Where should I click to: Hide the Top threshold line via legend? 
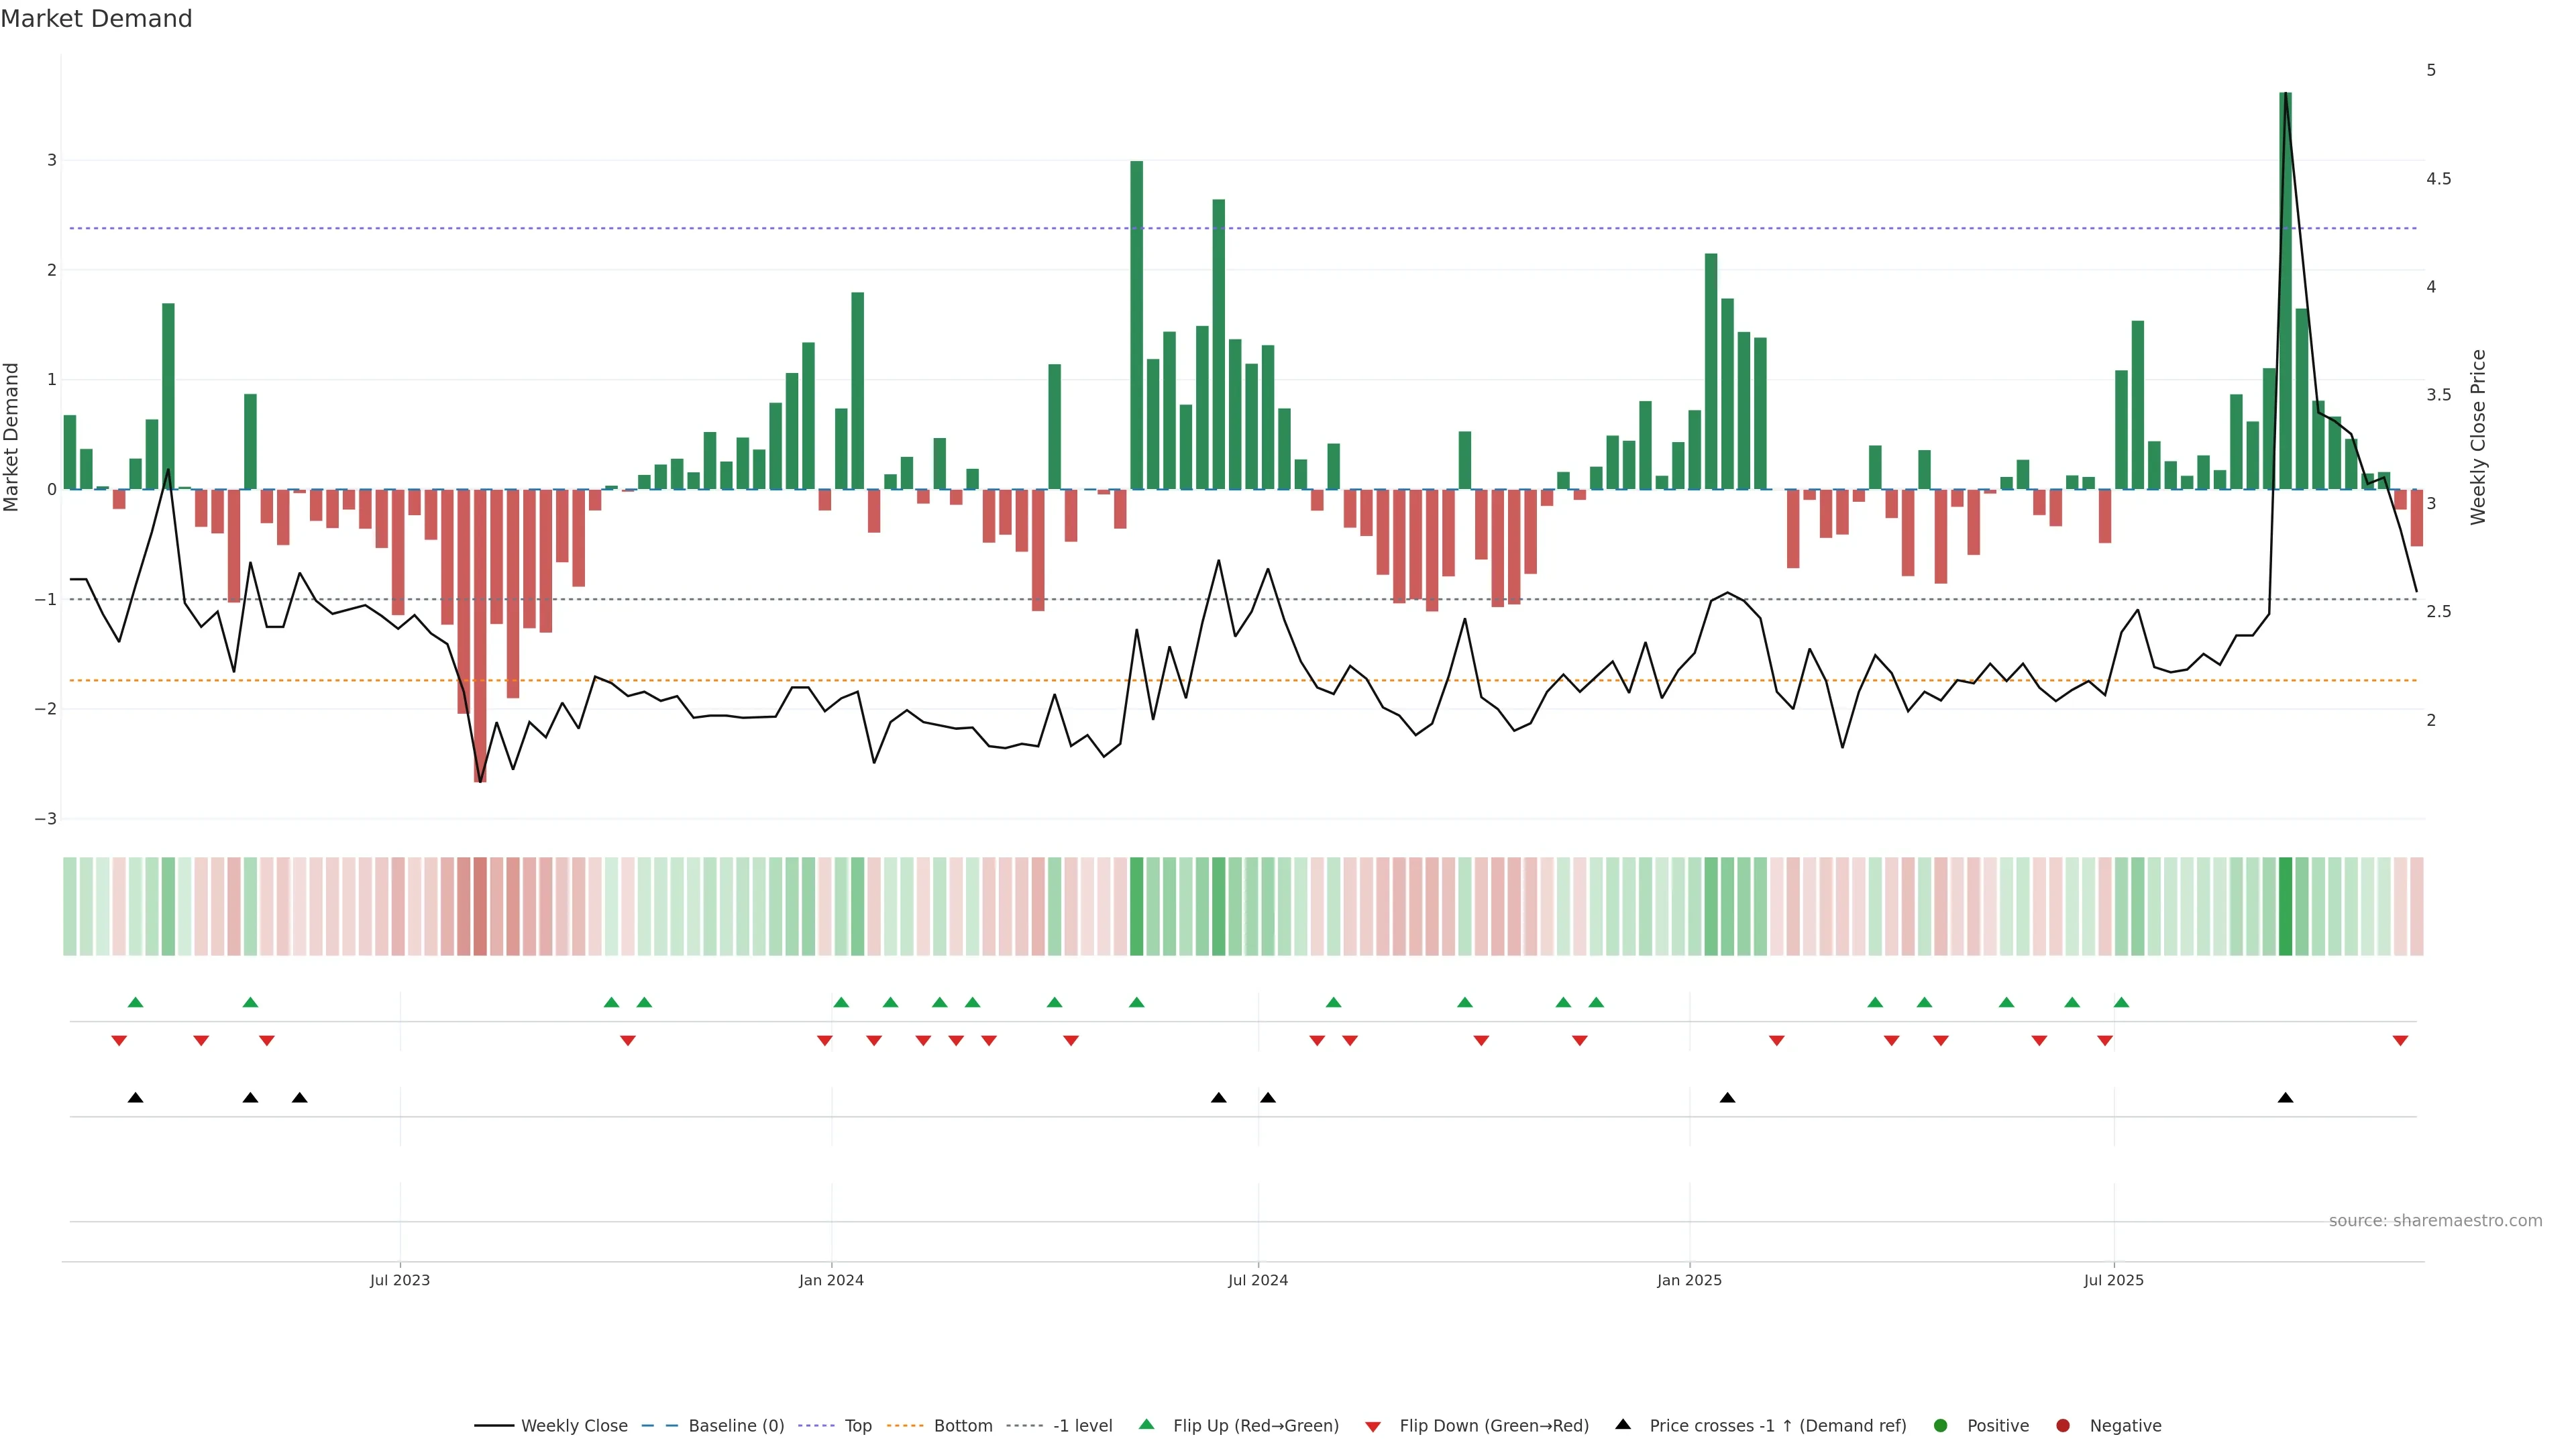click(857, 1426)
